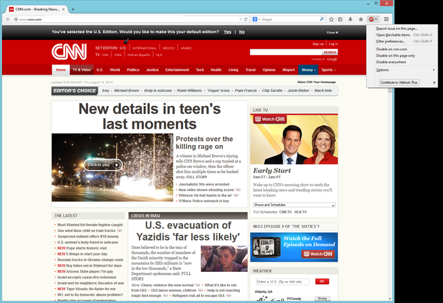The image size is (443, 303).
Task: Click the back arrow button
Action: (x=8, y=19)
